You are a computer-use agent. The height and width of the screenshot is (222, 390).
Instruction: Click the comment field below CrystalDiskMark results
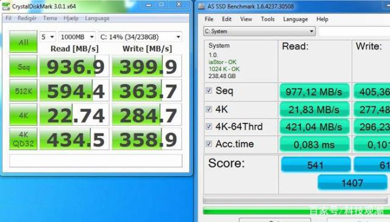pos(96,161)
